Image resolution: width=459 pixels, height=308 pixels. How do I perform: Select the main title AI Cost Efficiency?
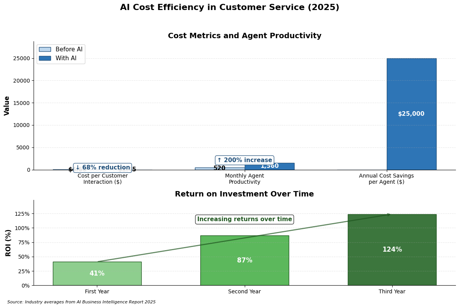coord(229,8)
